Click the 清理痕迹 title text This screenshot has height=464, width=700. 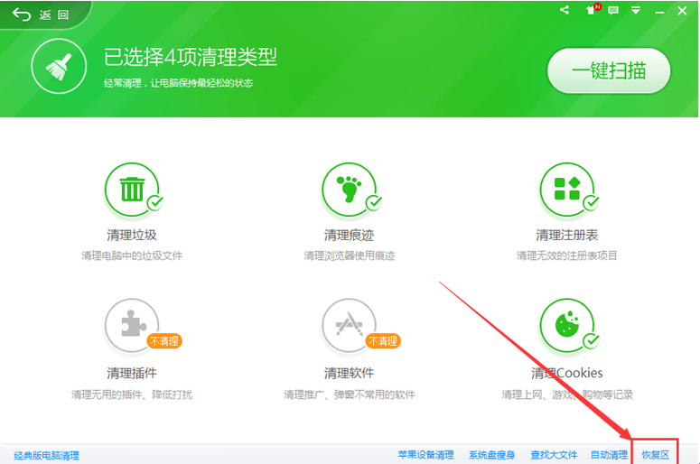pos(350,235)
